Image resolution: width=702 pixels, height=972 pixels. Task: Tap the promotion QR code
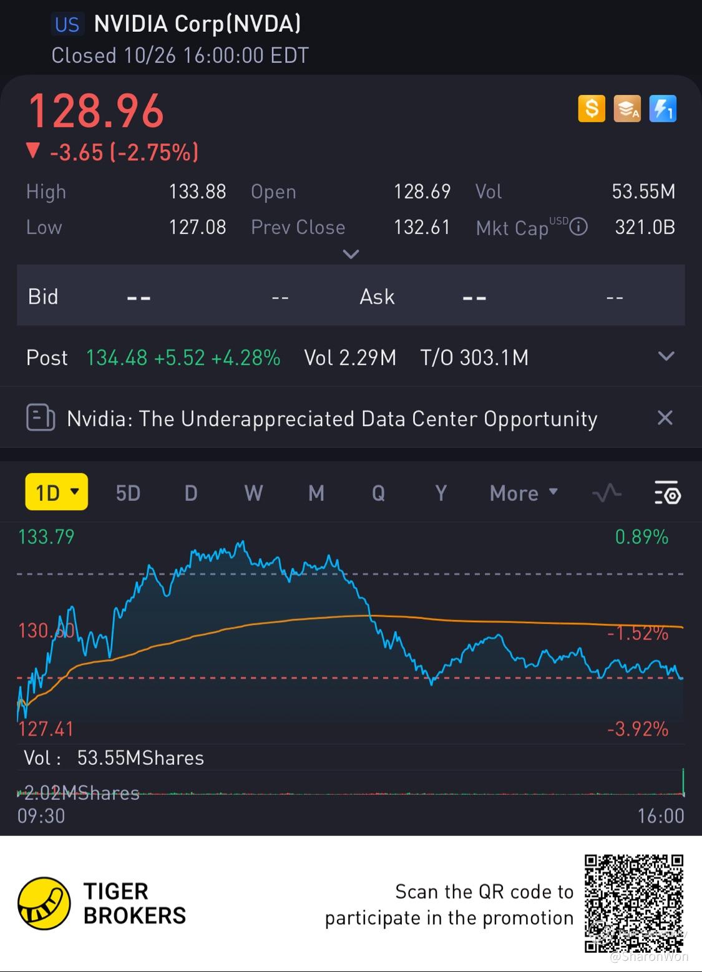(x=633, y=903)
